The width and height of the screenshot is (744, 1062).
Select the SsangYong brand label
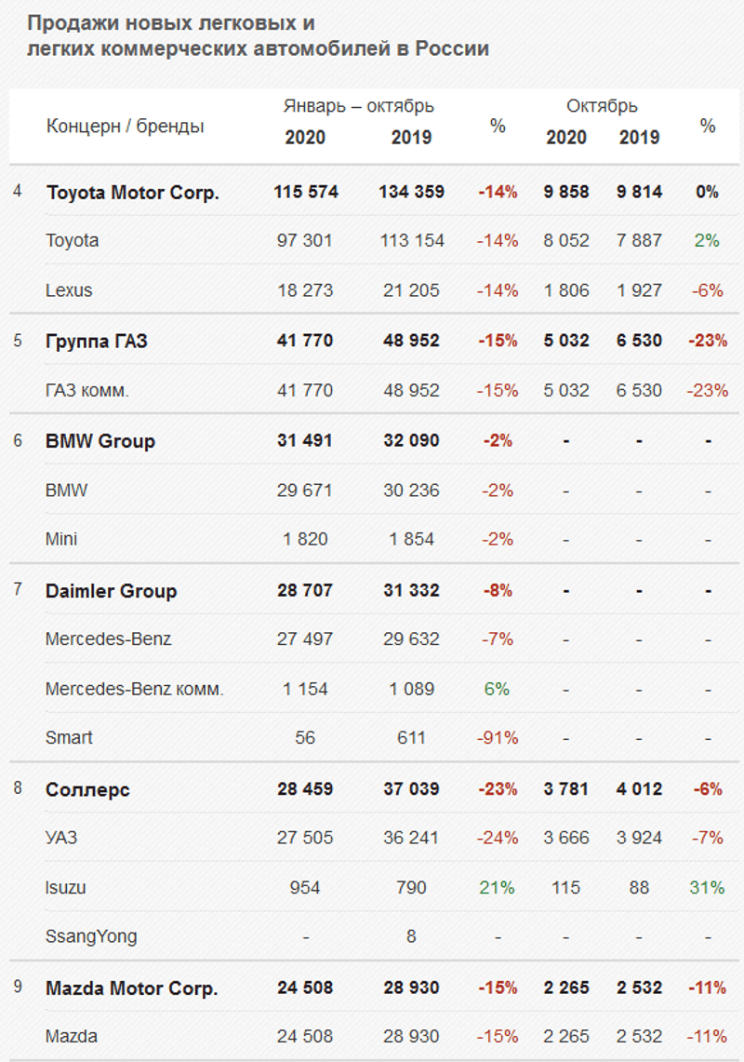click(x=91, y=937)
